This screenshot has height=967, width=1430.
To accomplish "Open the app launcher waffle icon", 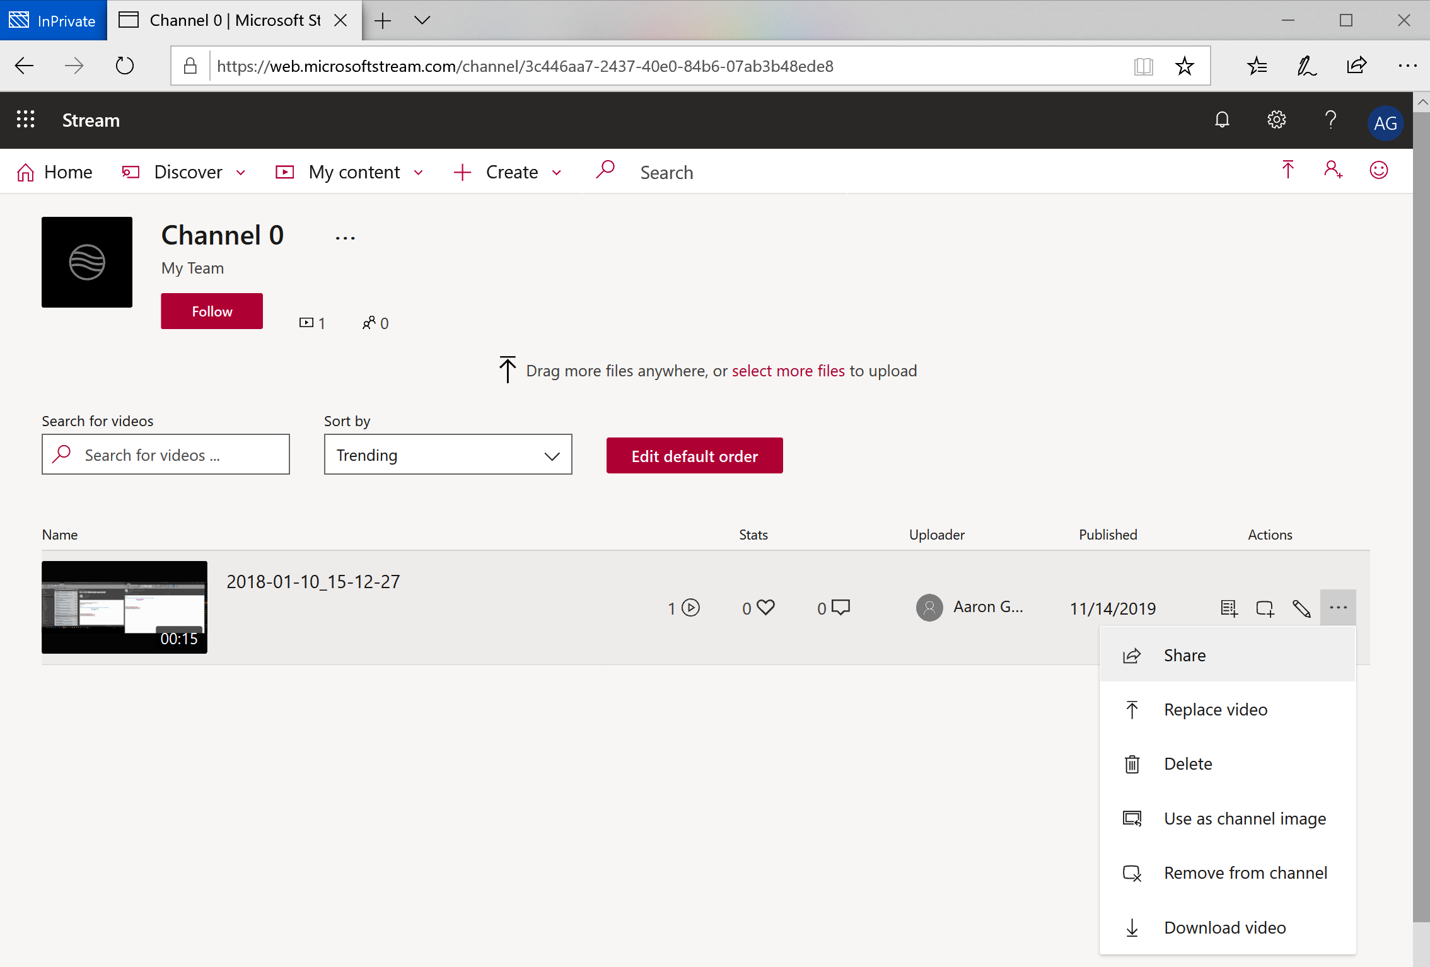I will tap(26, 120).
